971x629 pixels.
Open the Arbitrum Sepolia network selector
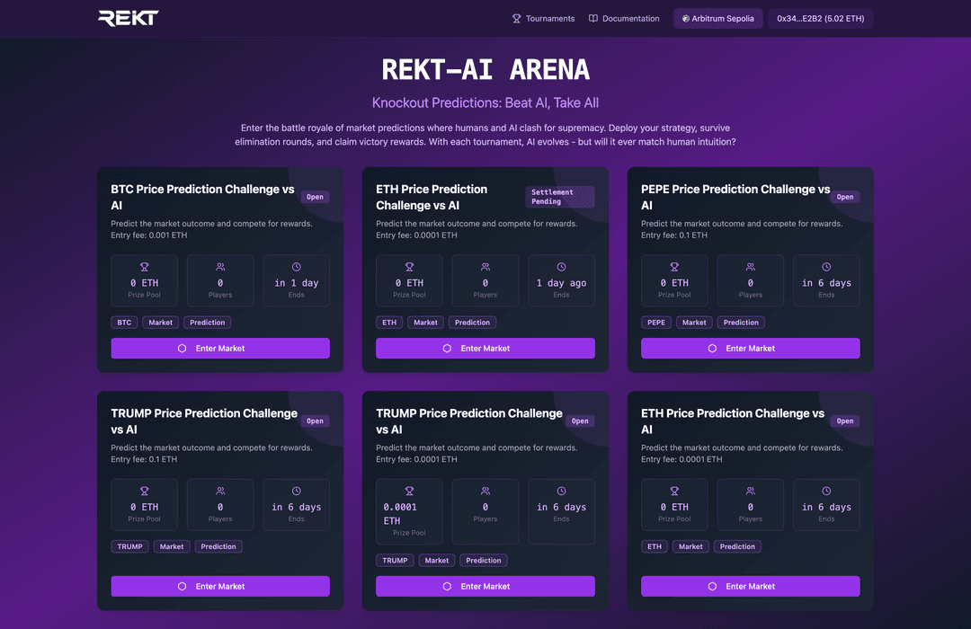click(x=718, y=19)
